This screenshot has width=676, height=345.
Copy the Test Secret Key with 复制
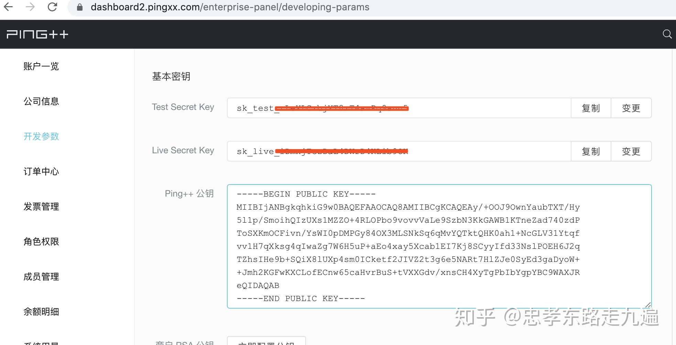(x=590, y=108)
